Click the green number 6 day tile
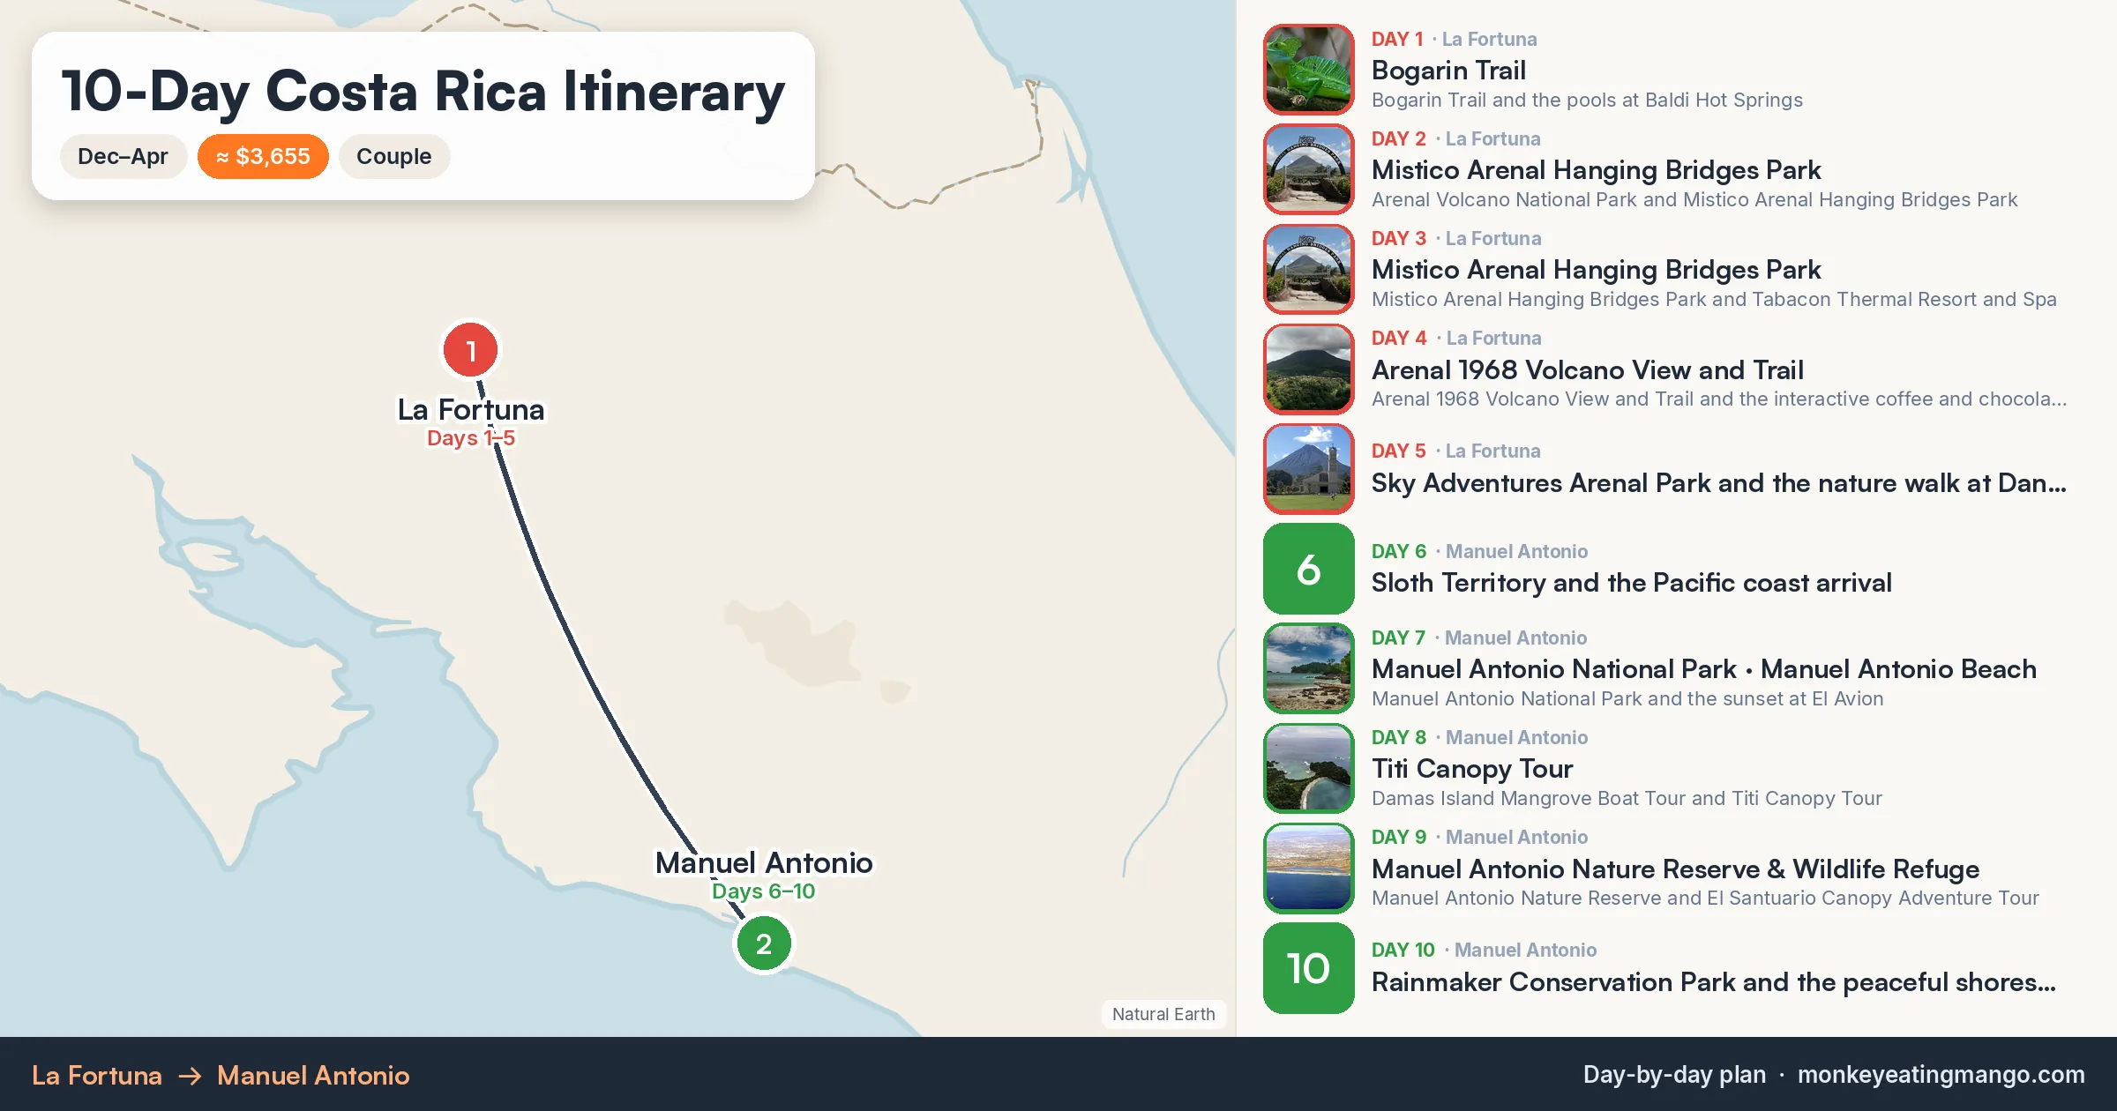This screenshot has height=1111, width=2117. 1308,569
